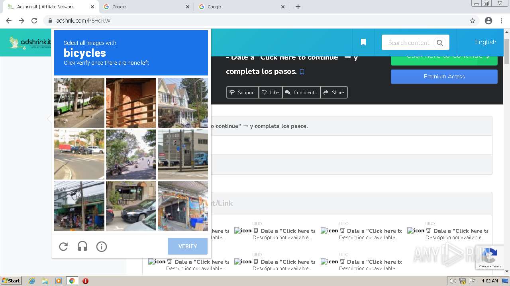The height and width of the screenshot is (286, 510).
Task: Open captcha help info icon
Action: coord(102,247)
